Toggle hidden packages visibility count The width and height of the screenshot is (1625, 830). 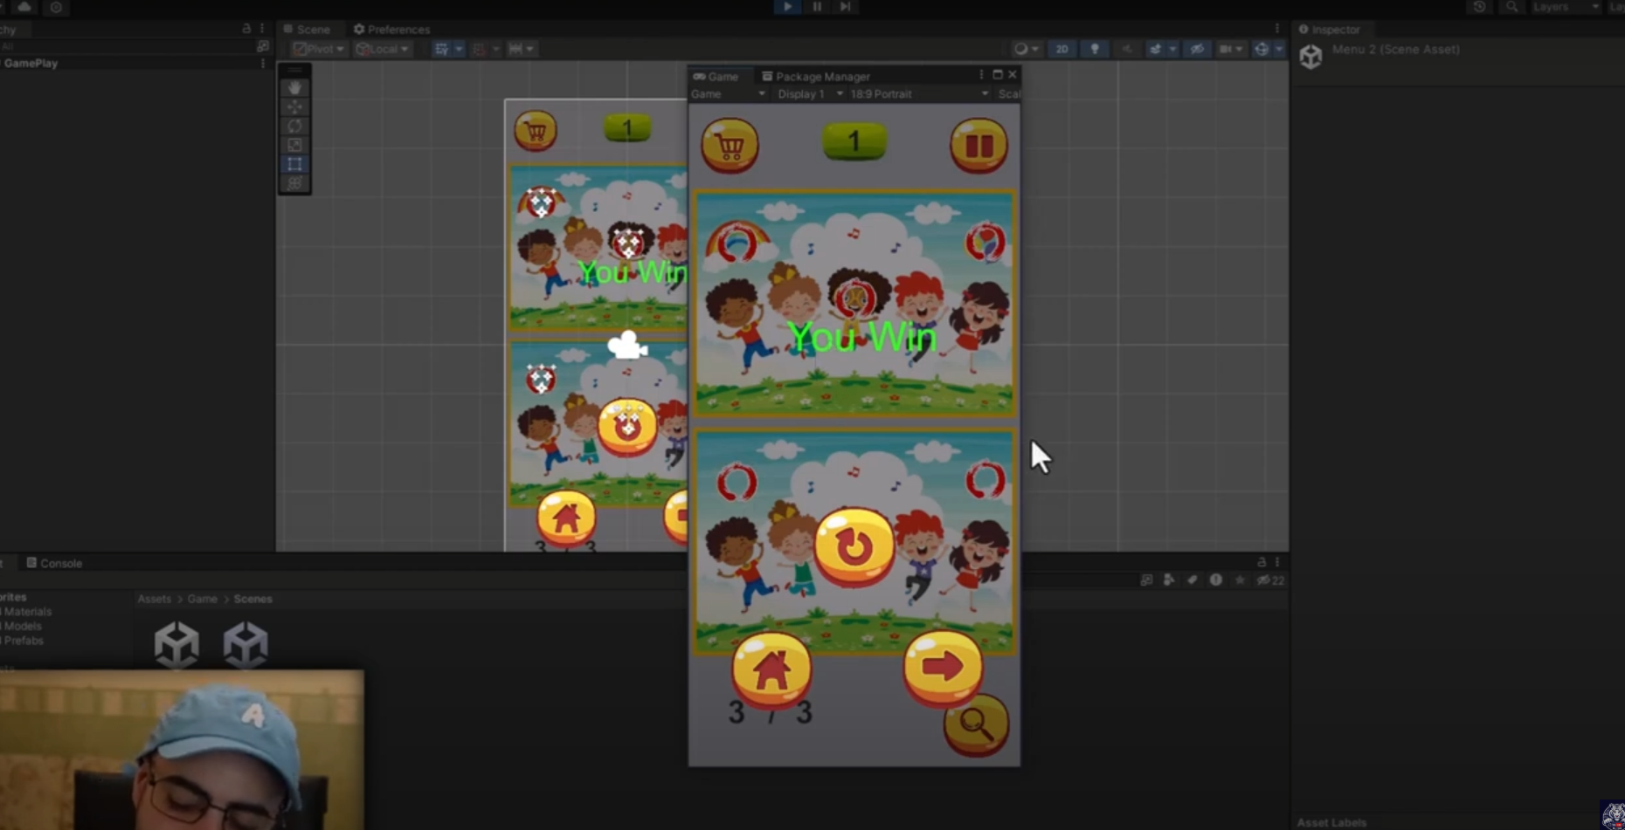(1270, 580)
